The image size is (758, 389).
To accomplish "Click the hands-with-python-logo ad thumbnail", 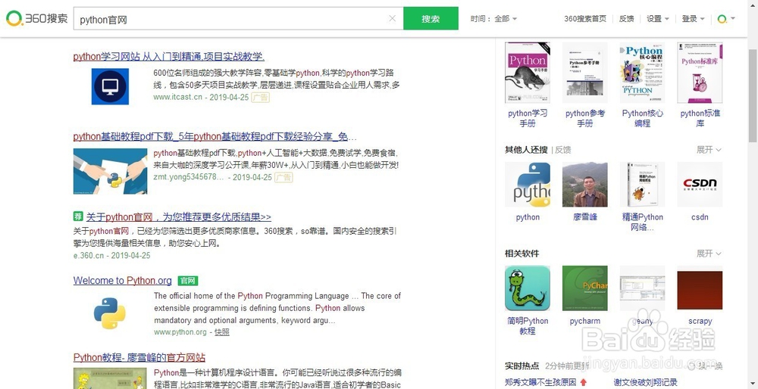I will 110,171.
